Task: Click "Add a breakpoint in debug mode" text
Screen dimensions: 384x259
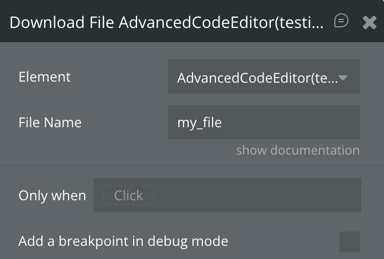Action: tap(123, 241)
